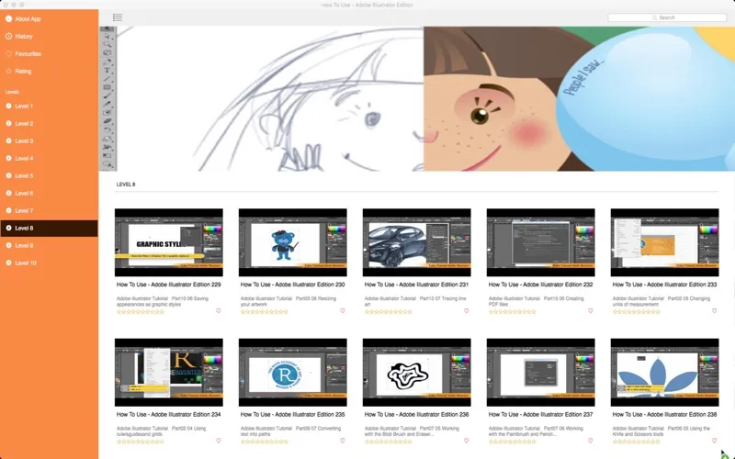Select Level 10 in the sidebar
This screenshot has width=735, height=459.
[x=50, y=263]
